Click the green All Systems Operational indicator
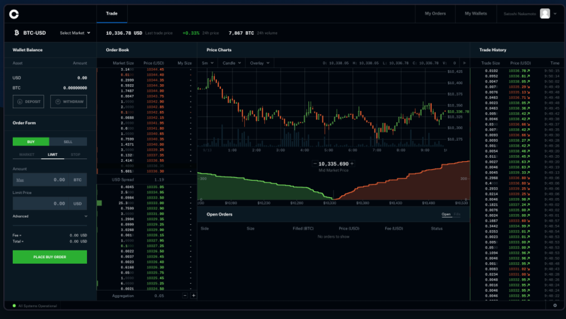 14,306
